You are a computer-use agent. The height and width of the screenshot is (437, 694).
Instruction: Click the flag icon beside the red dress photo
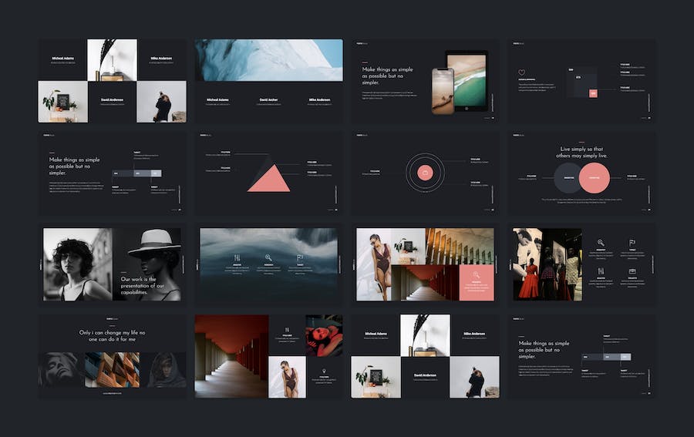coord(632,243)
